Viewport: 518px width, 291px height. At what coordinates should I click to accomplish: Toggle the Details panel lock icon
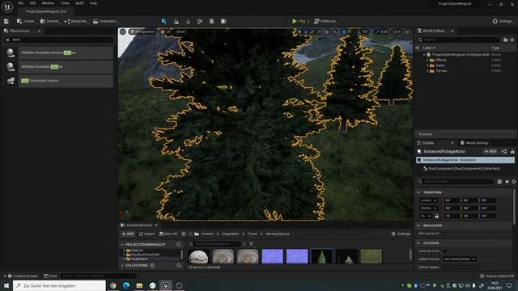(512, 151)
